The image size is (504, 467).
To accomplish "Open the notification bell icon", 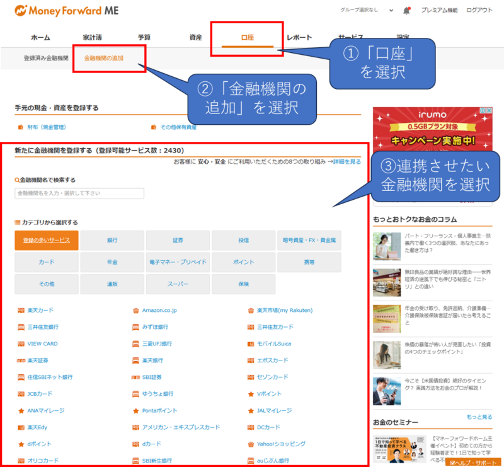I will (x=406, y=11).
